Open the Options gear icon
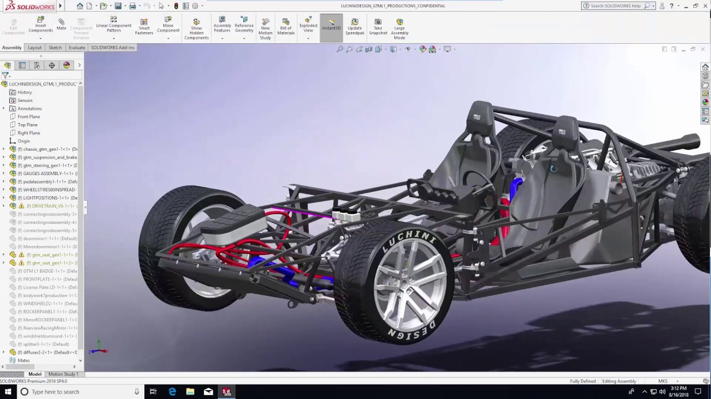This screenshot has height=399, width=711. tap(195, 6)
